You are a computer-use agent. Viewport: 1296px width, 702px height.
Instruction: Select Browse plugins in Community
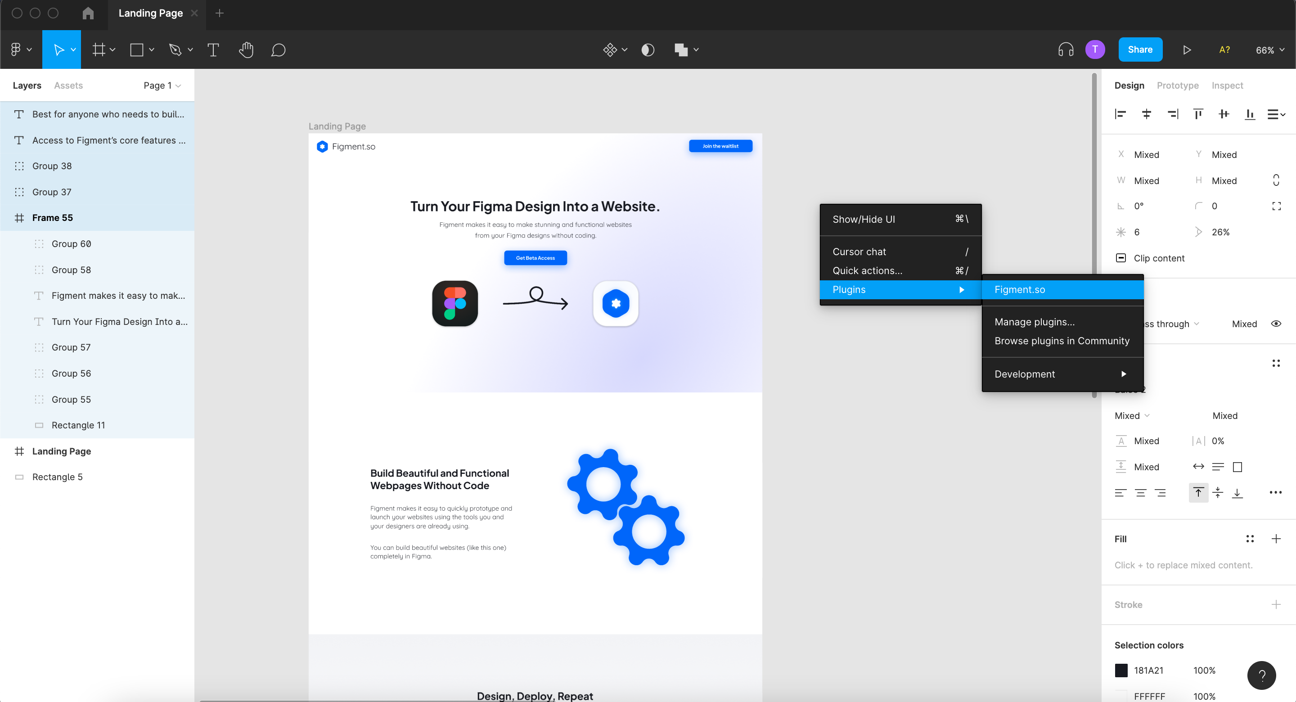(1062, 341)
